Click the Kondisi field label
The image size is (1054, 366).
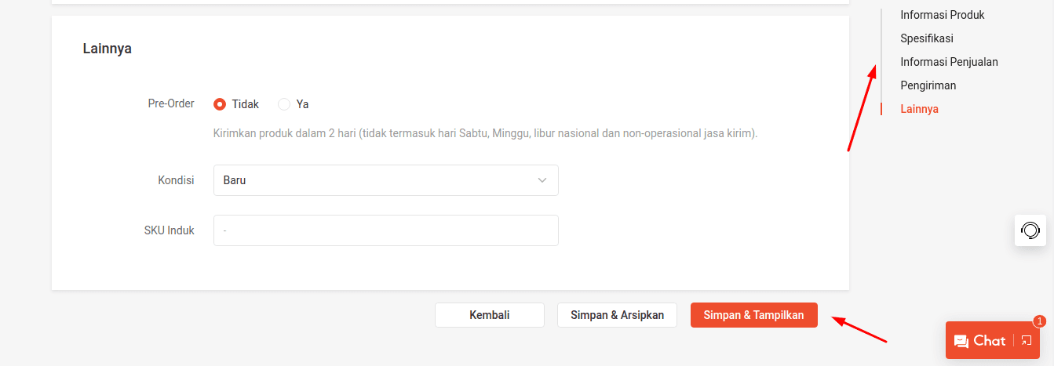[x=176, y=180]
